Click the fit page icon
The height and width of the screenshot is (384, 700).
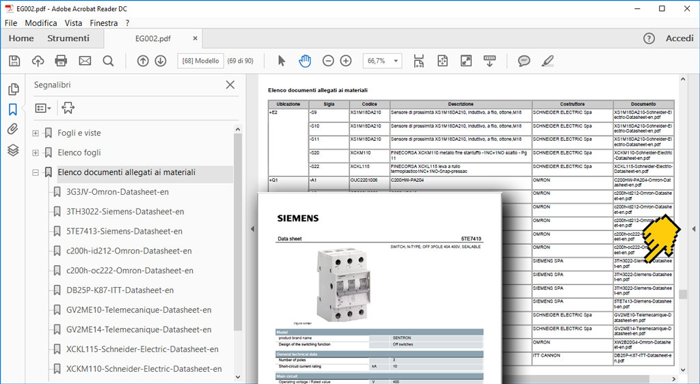click(x=442, y=61)
